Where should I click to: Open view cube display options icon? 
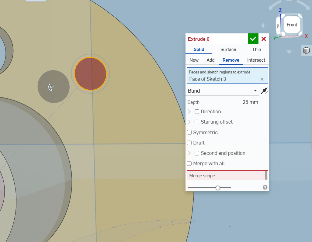pyautogui.click(x=306, y=50)
